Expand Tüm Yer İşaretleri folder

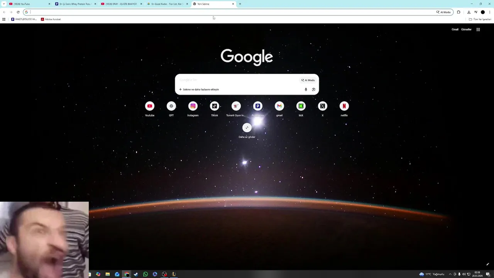[480, 19]
